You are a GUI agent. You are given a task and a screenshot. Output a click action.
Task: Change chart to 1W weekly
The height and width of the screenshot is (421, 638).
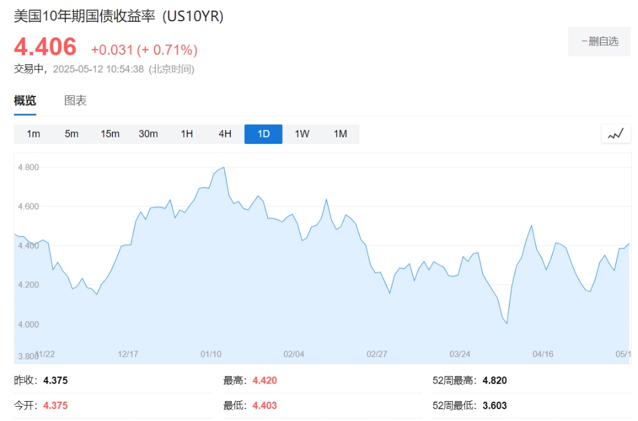[x=302, y=134]
